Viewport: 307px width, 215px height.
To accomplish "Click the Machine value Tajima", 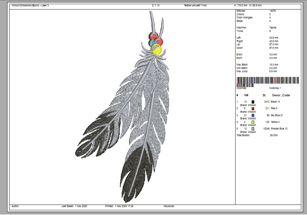I will (x=273, y=28).
